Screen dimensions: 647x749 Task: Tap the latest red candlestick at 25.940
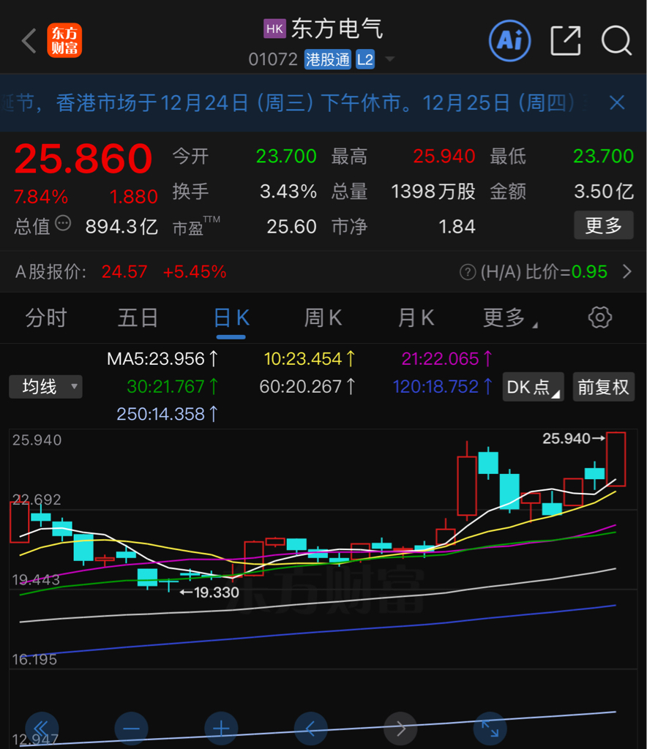coord(616,459)
